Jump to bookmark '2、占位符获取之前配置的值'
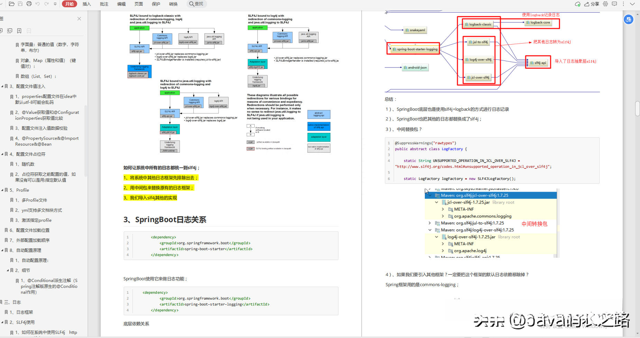The height and width of the screenshot is (338, 640). (45, 177)
